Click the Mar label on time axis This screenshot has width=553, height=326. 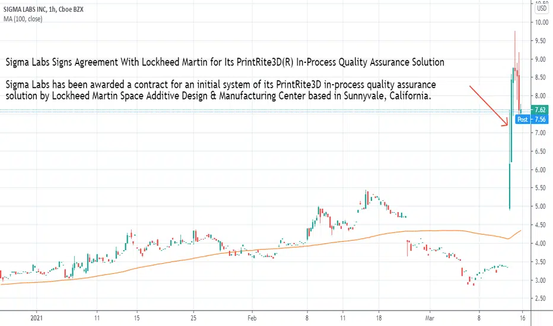430,318
